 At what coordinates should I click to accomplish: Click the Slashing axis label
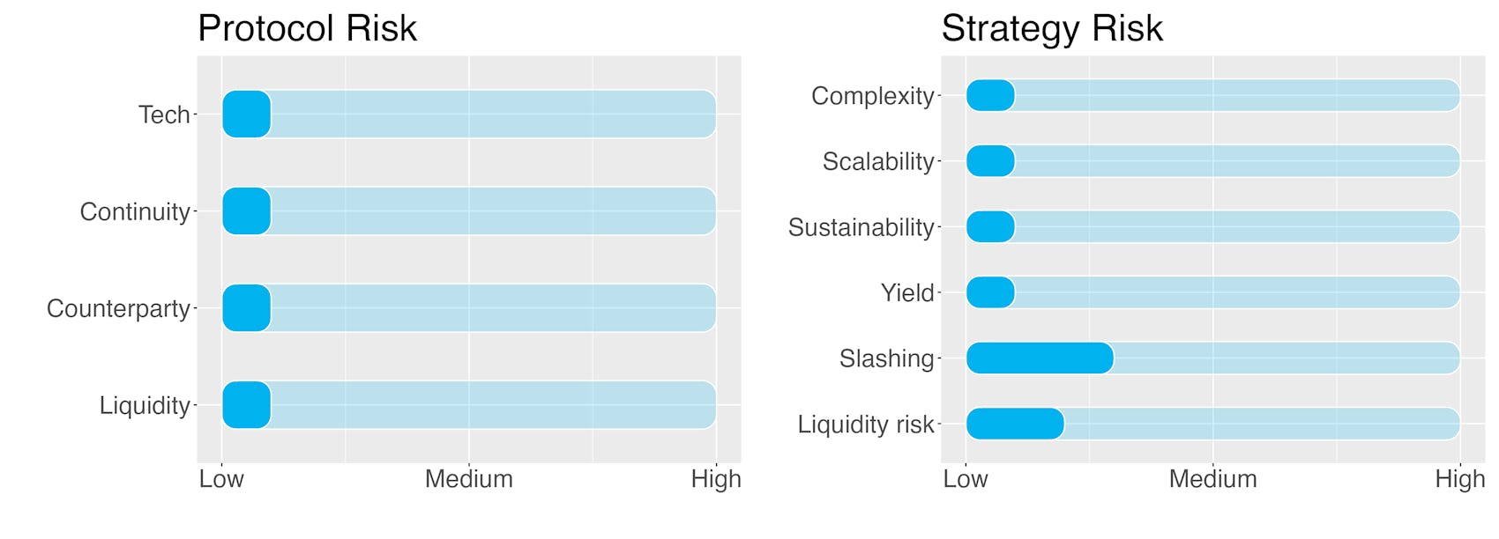[886, 358]
